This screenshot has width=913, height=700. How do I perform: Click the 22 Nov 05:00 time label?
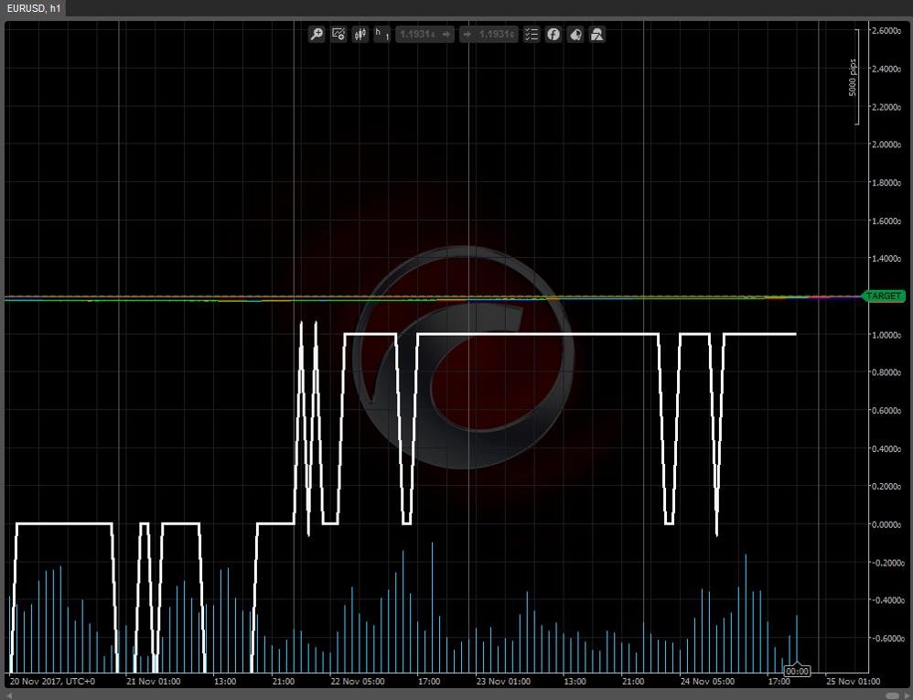358,682
